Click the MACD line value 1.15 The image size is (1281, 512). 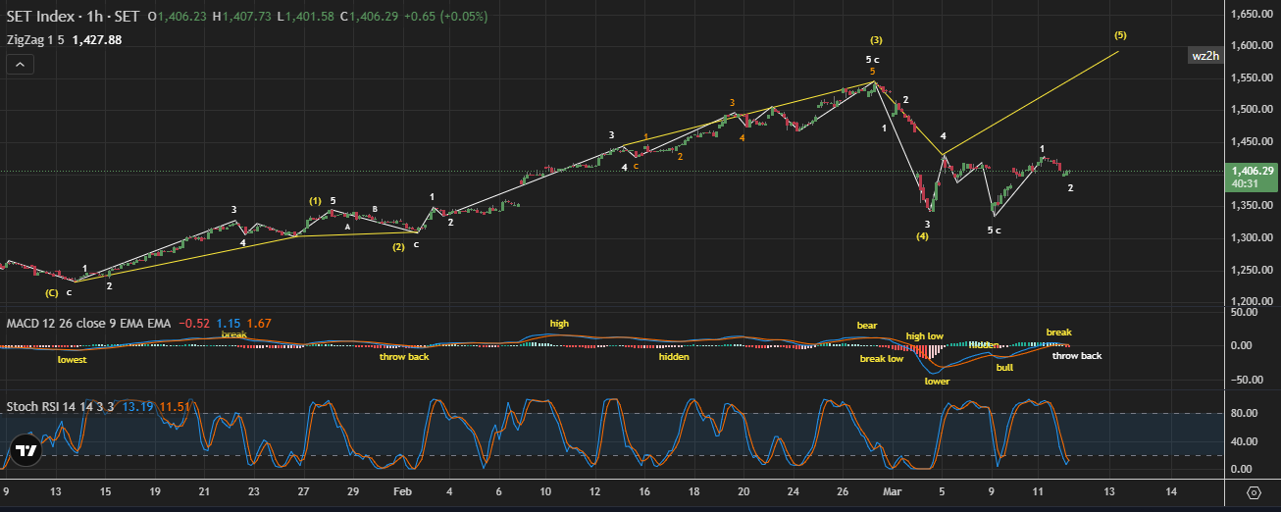pos(229,323)
